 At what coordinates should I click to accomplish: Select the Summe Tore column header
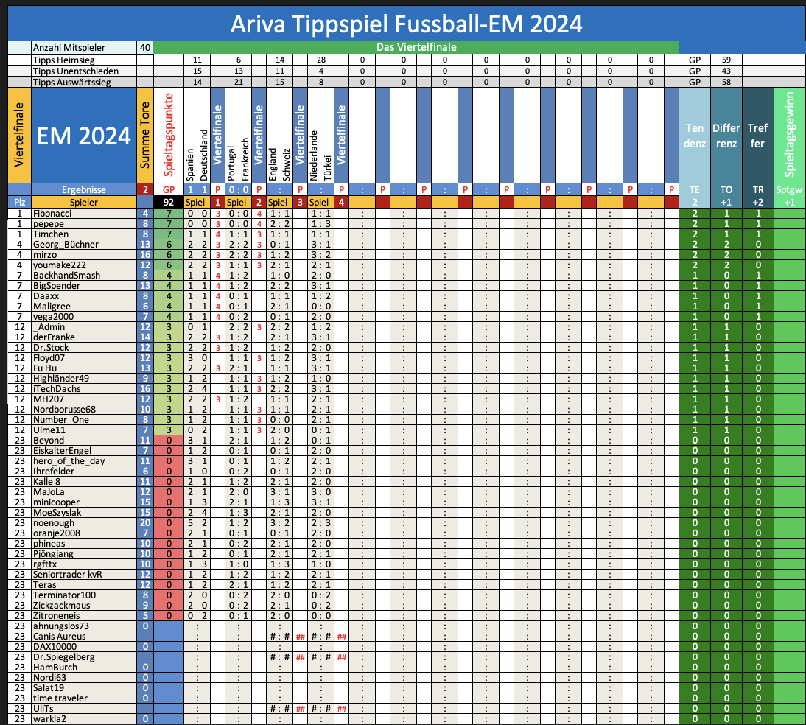pyautogui.click(x=144, y=136)
